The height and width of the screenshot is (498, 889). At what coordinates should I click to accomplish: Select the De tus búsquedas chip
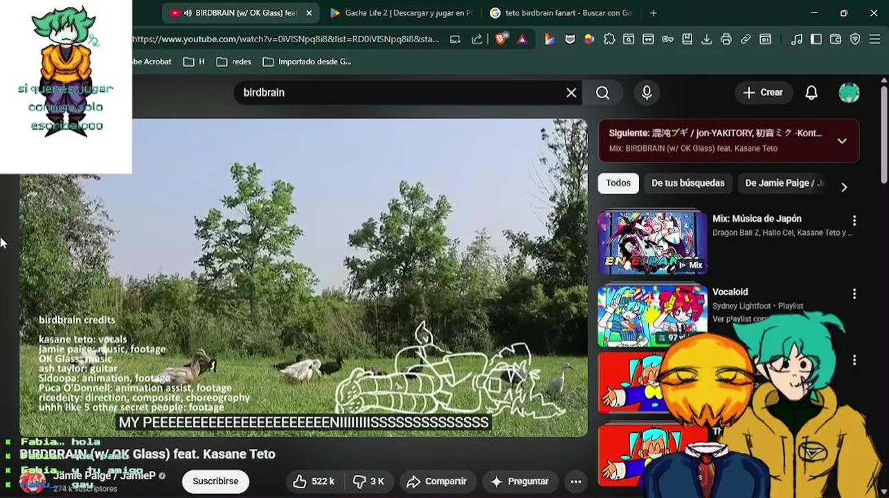688,183
